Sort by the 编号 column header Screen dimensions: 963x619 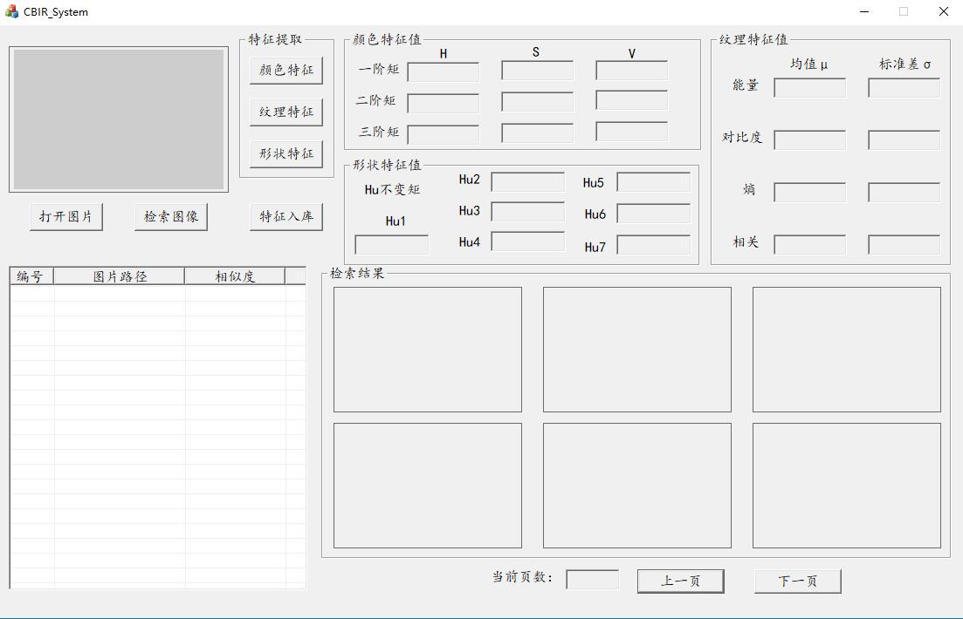coord(31,276)
